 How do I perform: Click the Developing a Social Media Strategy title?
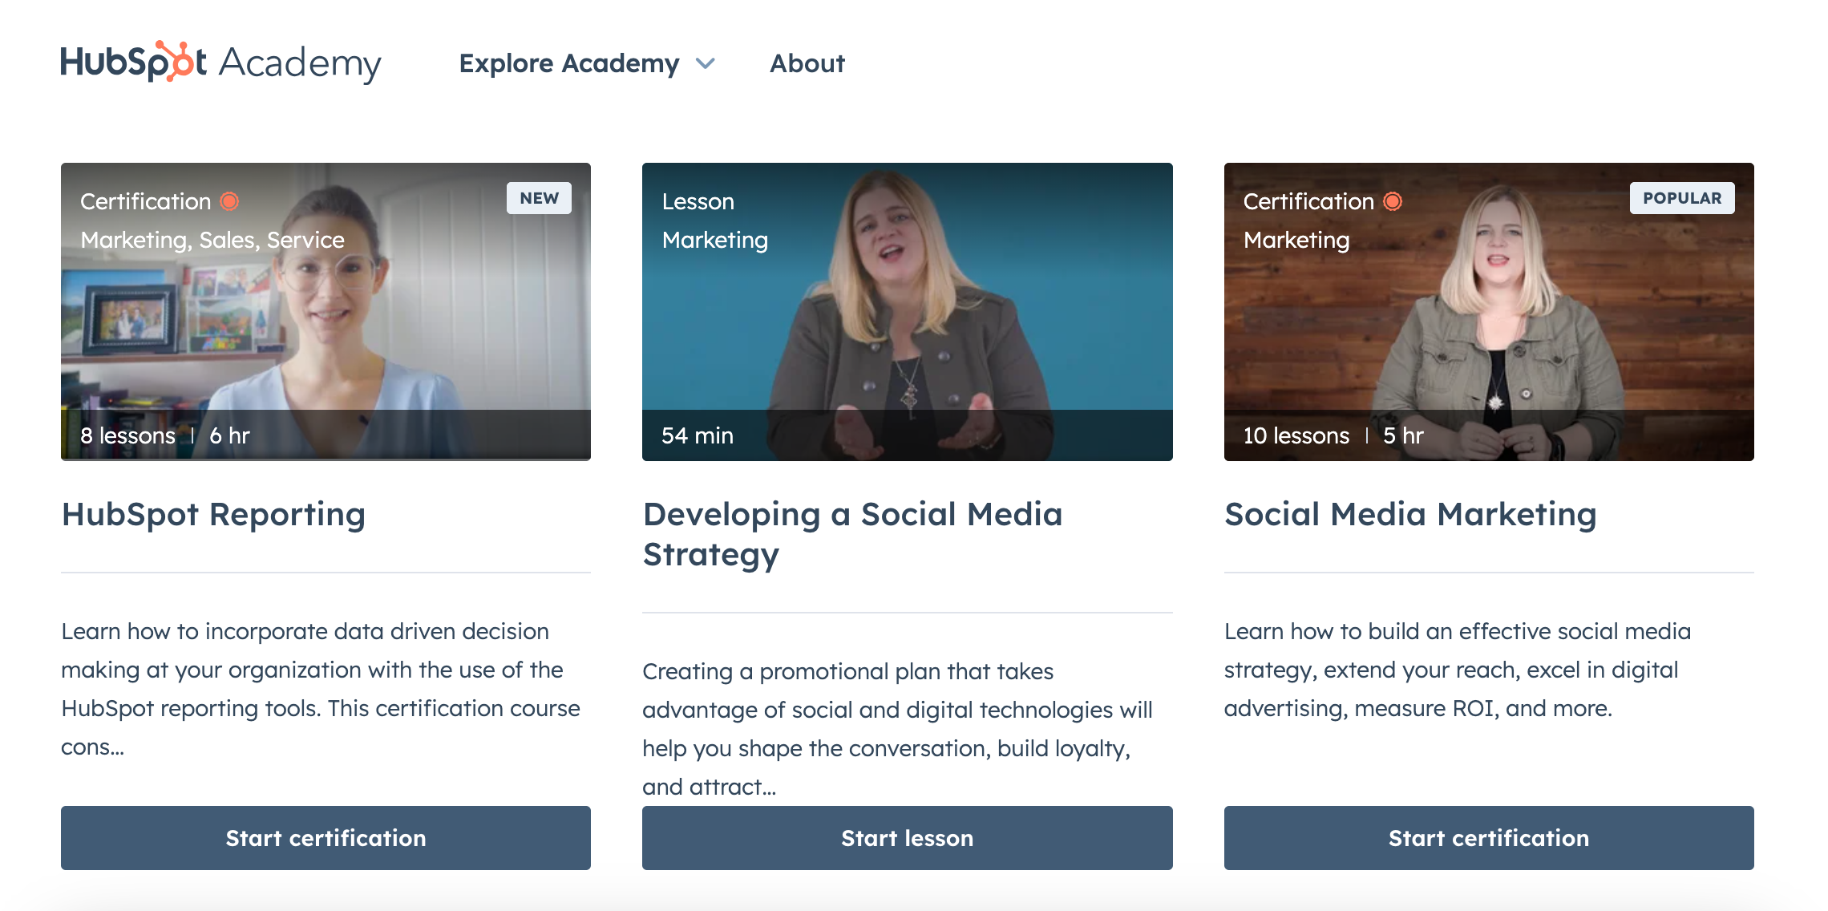(x=852, y=534)
